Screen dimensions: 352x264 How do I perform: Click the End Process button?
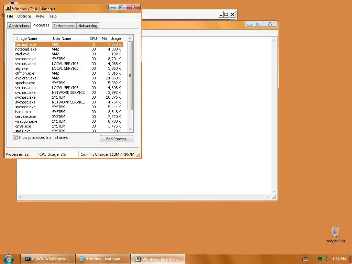coord(116,139)
